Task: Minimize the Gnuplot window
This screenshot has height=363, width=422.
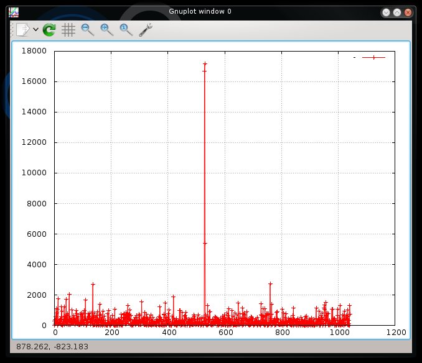Action: click(387, 12)
